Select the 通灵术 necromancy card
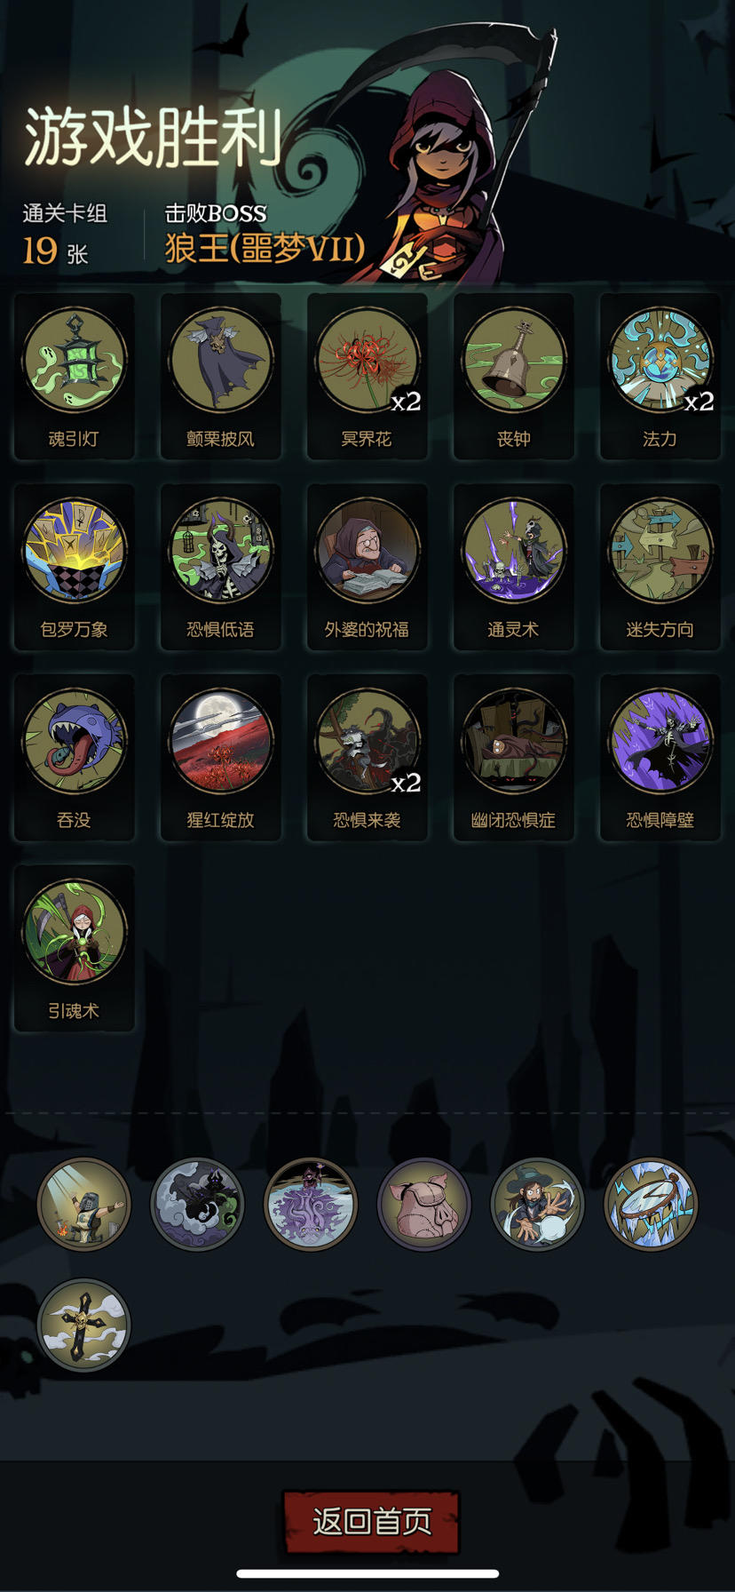 pyautogui.click(x=514, y=567)
